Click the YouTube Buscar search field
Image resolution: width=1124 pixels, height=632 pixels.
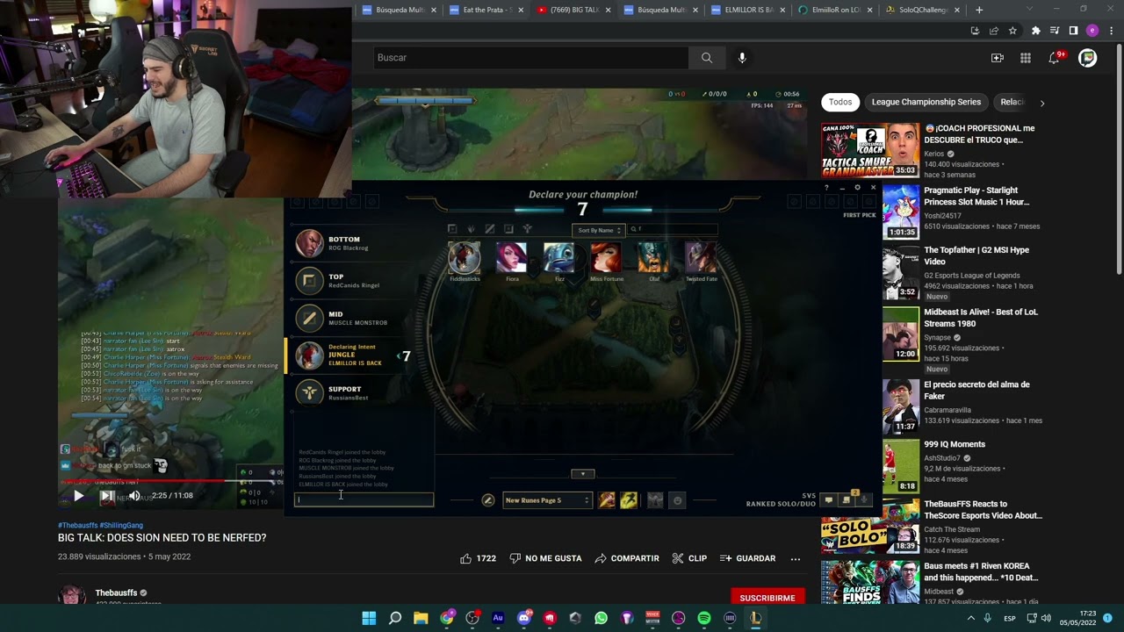coord(530,58)
